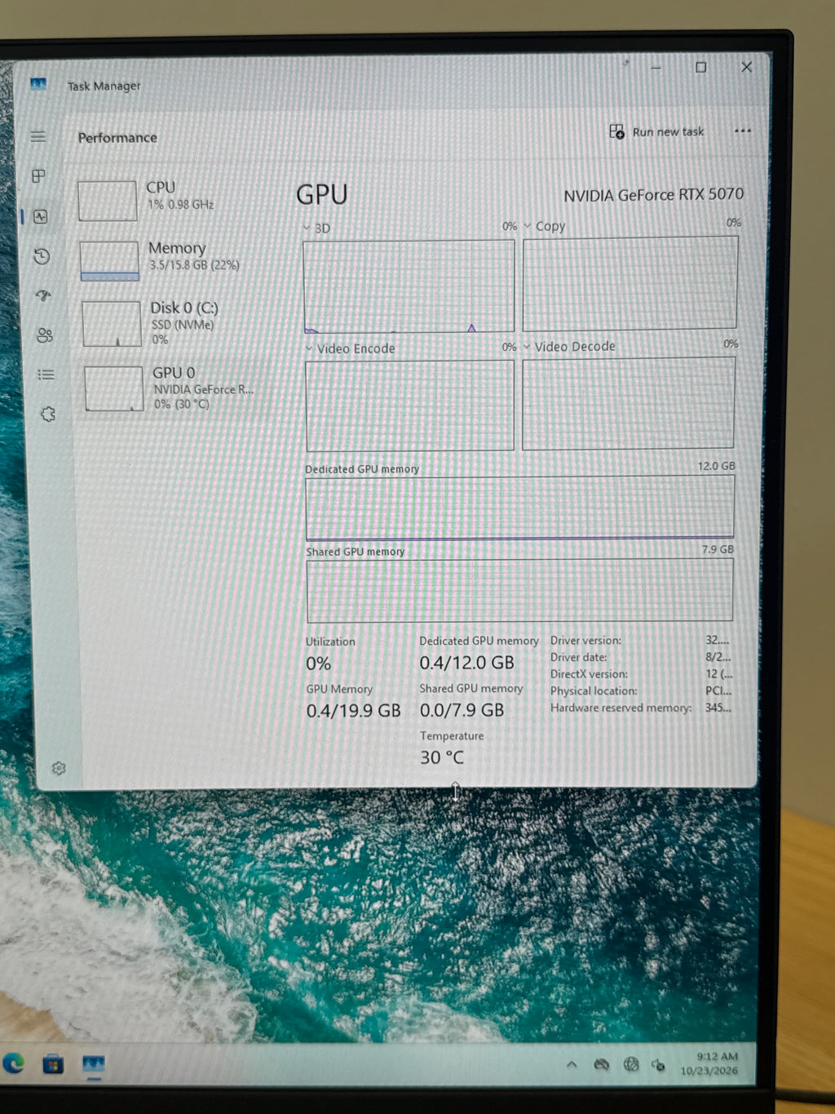The image size is (835, 1114).
Task: Select GPU 0 in the performance list
Action: [174, 388]
